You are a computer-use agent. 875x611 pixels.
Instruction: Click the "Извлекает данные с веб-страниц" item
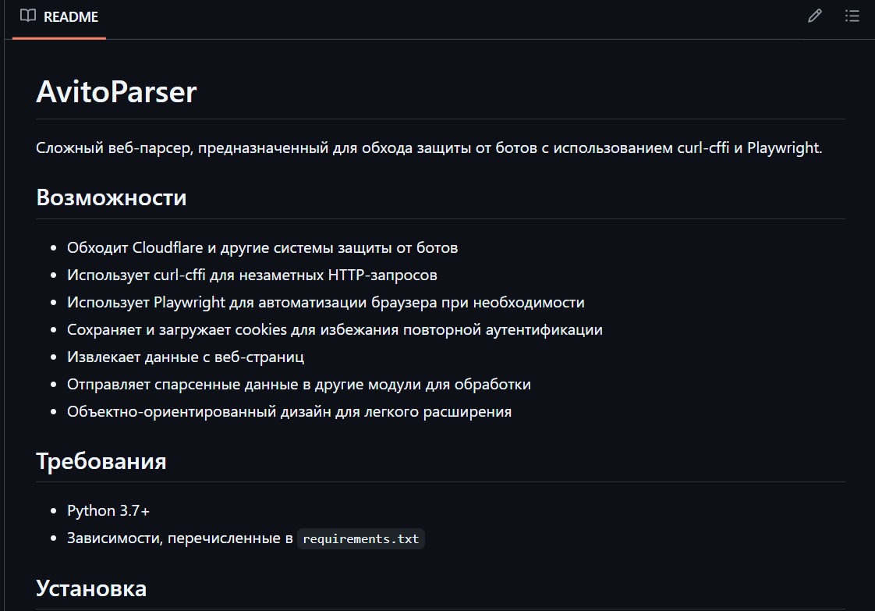(x=186, y=357)
